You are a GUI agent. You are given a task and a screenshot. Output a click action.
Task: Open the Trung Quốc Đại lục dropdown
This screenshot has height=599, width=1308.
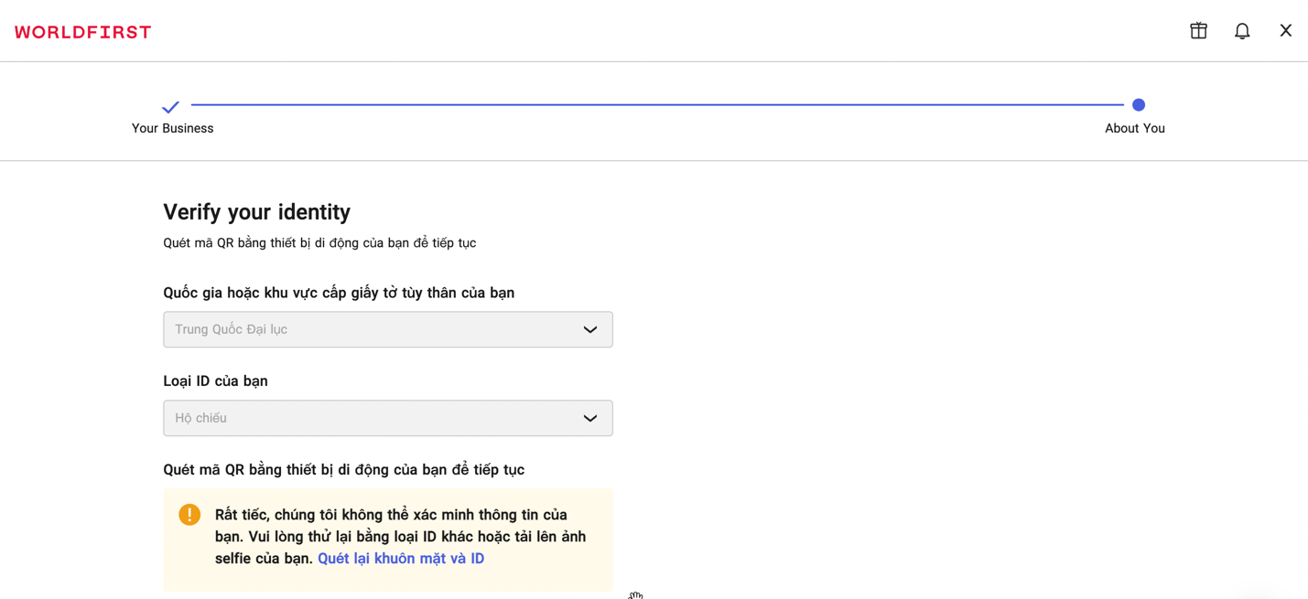pyautogui.click(x=366, y=329)
